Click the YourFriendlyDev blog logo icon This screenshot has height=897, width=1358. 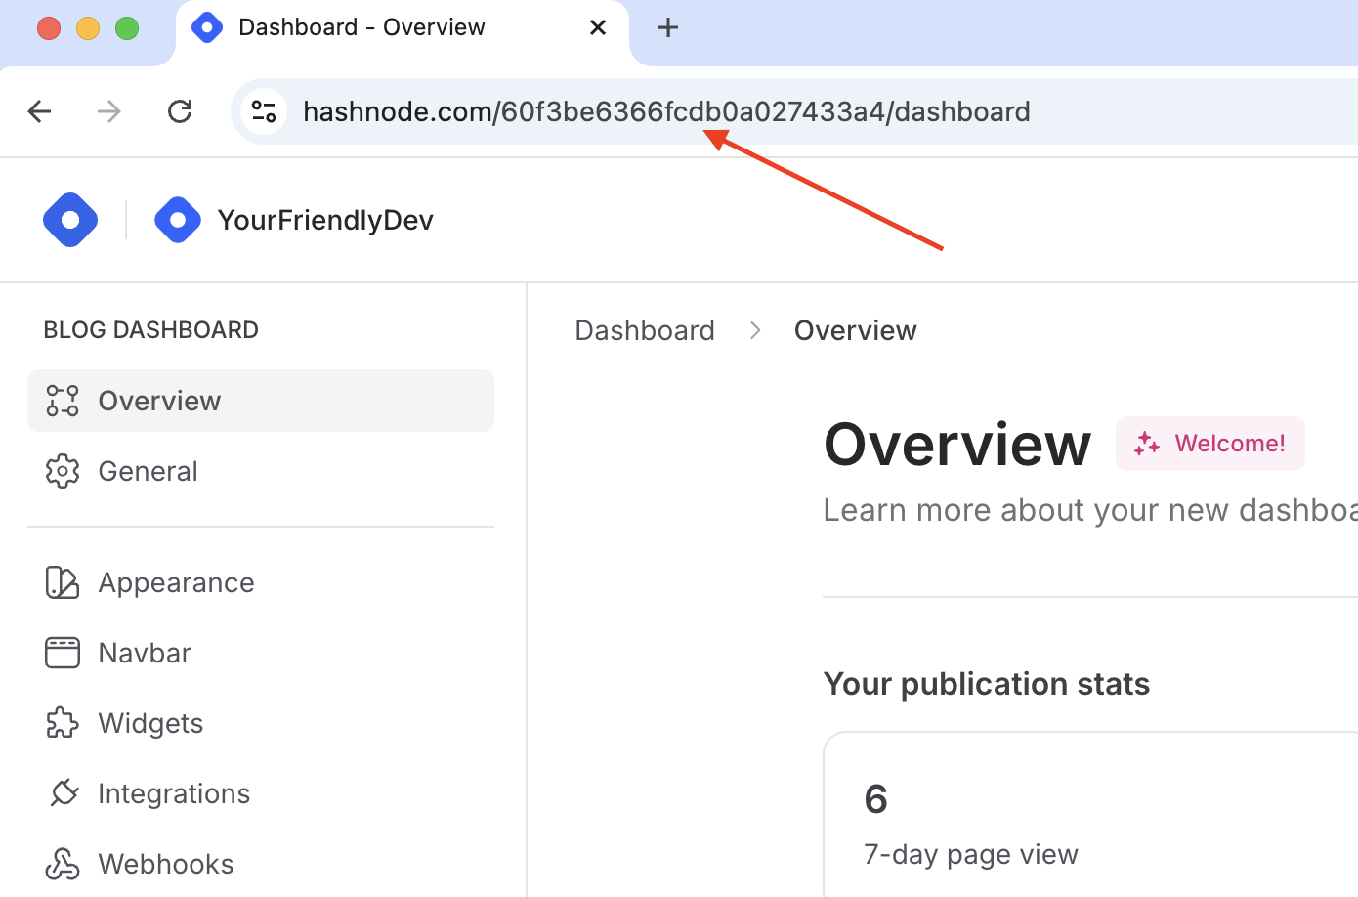pos(178,220)
